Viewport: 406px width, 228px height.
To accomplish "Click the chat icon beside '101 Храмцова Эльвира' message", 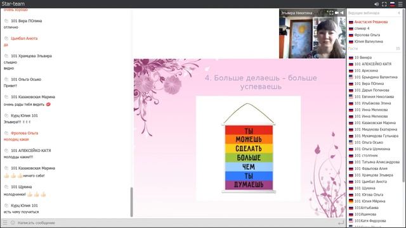I will [x=6, y=56].
